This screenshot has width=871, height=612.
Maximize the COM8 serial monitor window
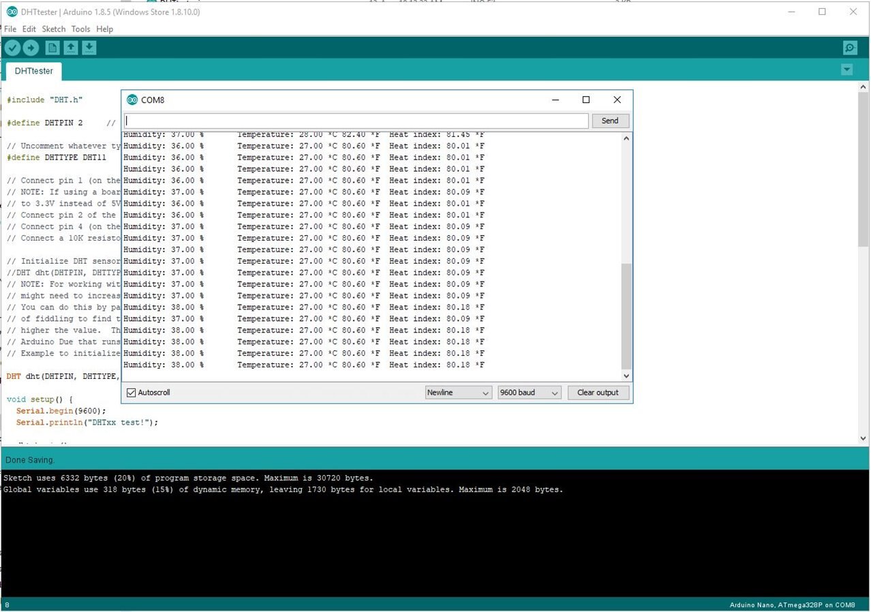[x=585, y=100]
